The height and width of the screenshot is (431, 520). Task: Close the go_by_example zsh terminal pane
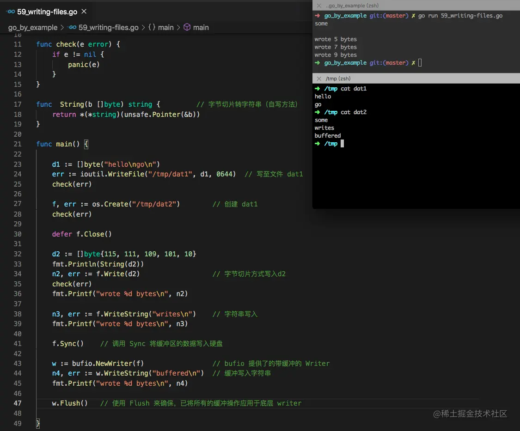319,6
